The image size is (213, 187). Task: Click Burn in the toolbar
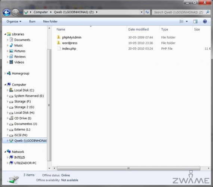pos(32,21)
